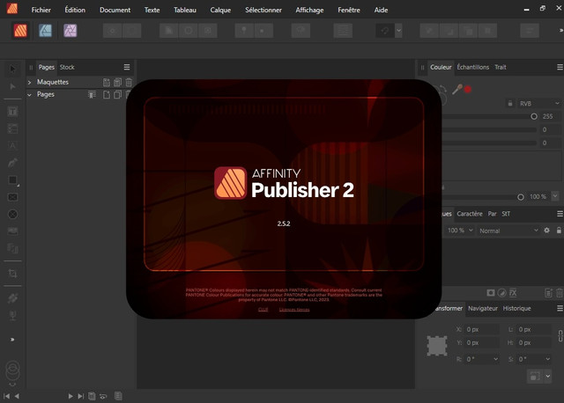Open the Fenêtre menu

(349, 10)
